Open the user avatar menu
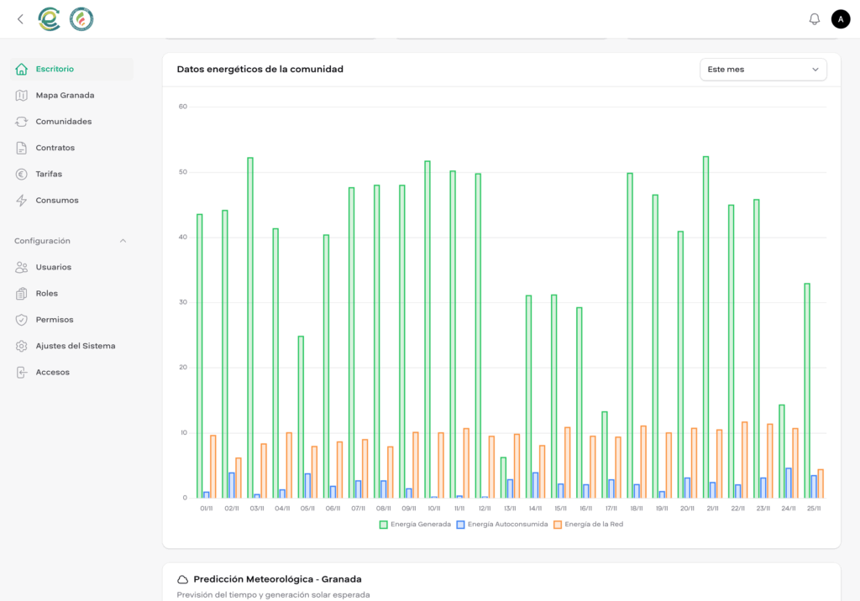The width and height of the screenshot is (860, 601). (840, 19)
